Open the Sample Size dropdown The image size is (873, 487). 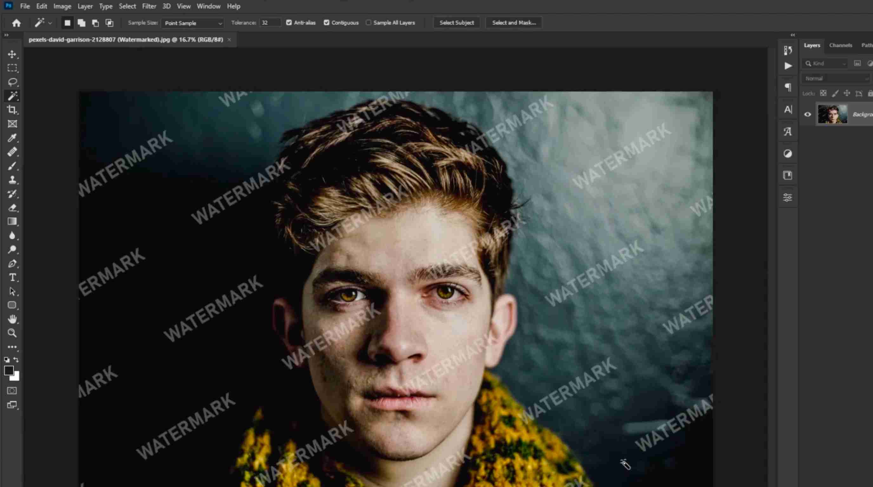193,23
